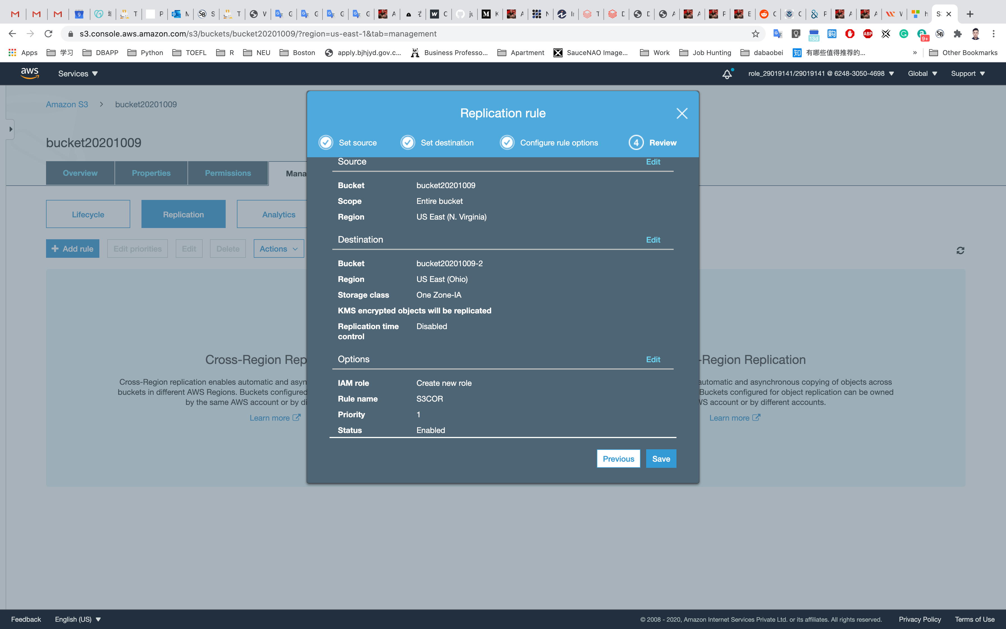Save the replication rule

pos(660,459)
